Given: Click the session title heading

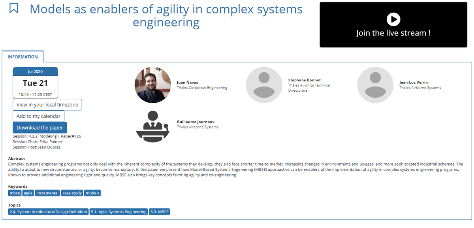Looking at the screenshot, I should pyautogui.click(x=166, y=15).
